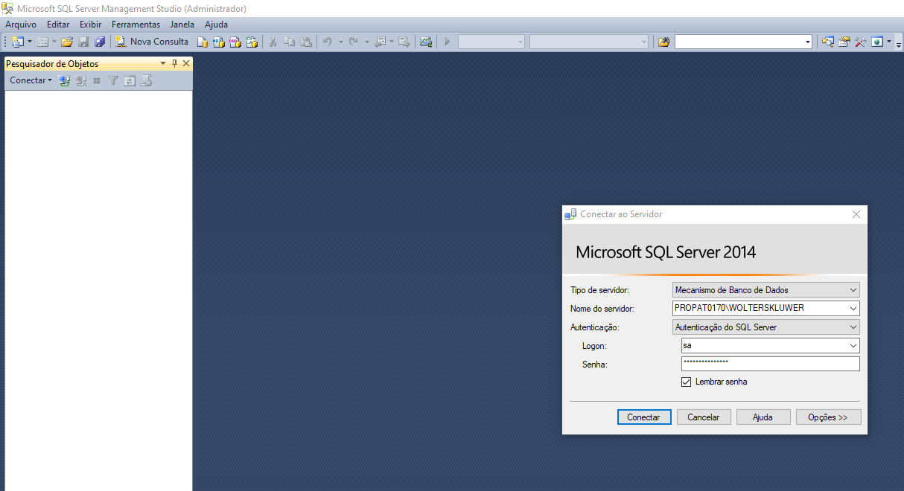Open Pesquisador de Objetos window position menu arrow
Image resolution: width=904 pixels, height=491 pixels.
coord(163,63)
